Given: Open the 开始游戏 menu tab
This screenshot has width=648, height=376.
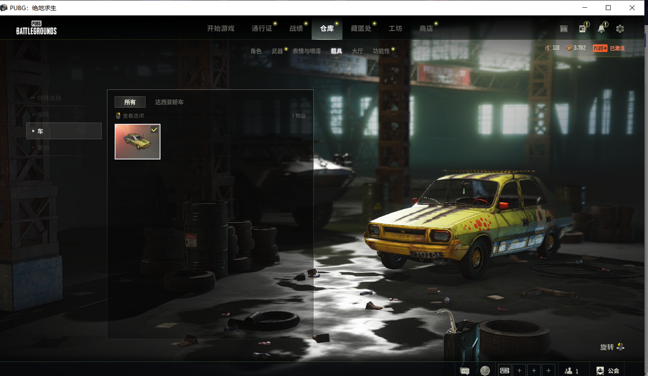Looking at the screenshot, I should coord(220,28).
